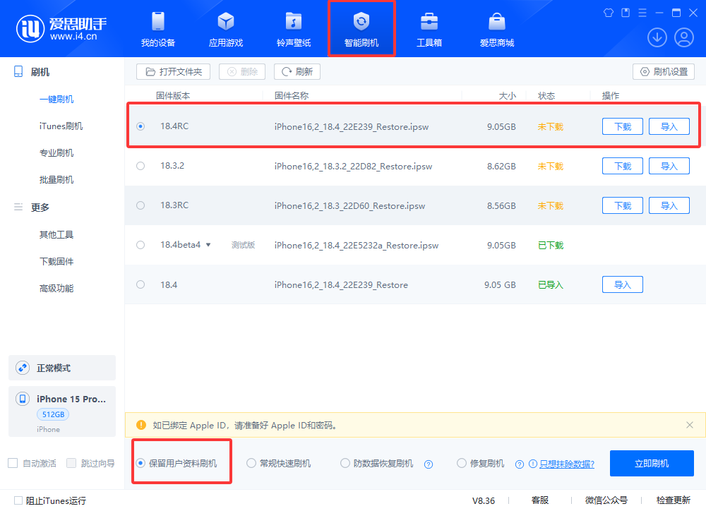Open the 工具箱 toolbox
The height and width of the screenshot is (511, 706).
tap(429, 28)
